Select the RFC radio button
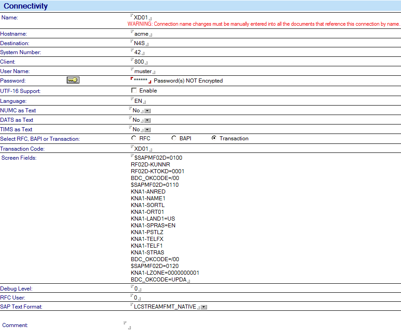 [x=134, y=138]
